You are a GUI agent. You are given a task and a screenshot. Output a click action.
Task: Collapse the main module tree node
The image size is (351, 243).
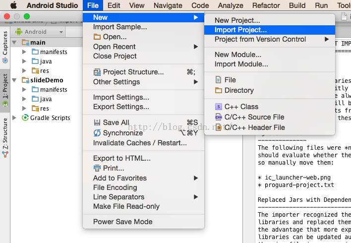(x=14, y=42)
